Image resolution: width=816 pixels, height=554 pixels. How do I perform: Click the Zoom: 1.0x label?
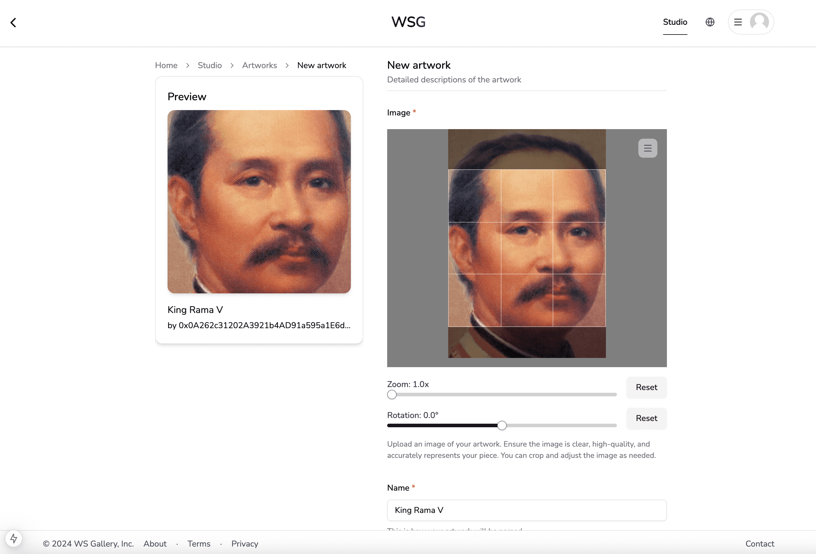[408, 384]
